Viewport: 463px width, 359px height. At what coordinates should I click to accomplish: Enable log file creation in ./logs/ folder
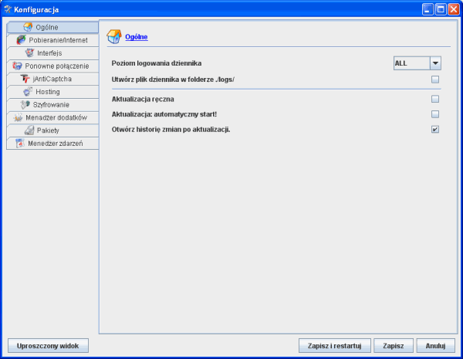tap(435, 80)
